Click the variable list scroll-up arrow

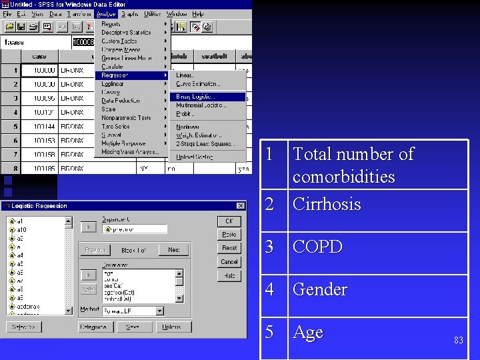(x=69, y=221)
